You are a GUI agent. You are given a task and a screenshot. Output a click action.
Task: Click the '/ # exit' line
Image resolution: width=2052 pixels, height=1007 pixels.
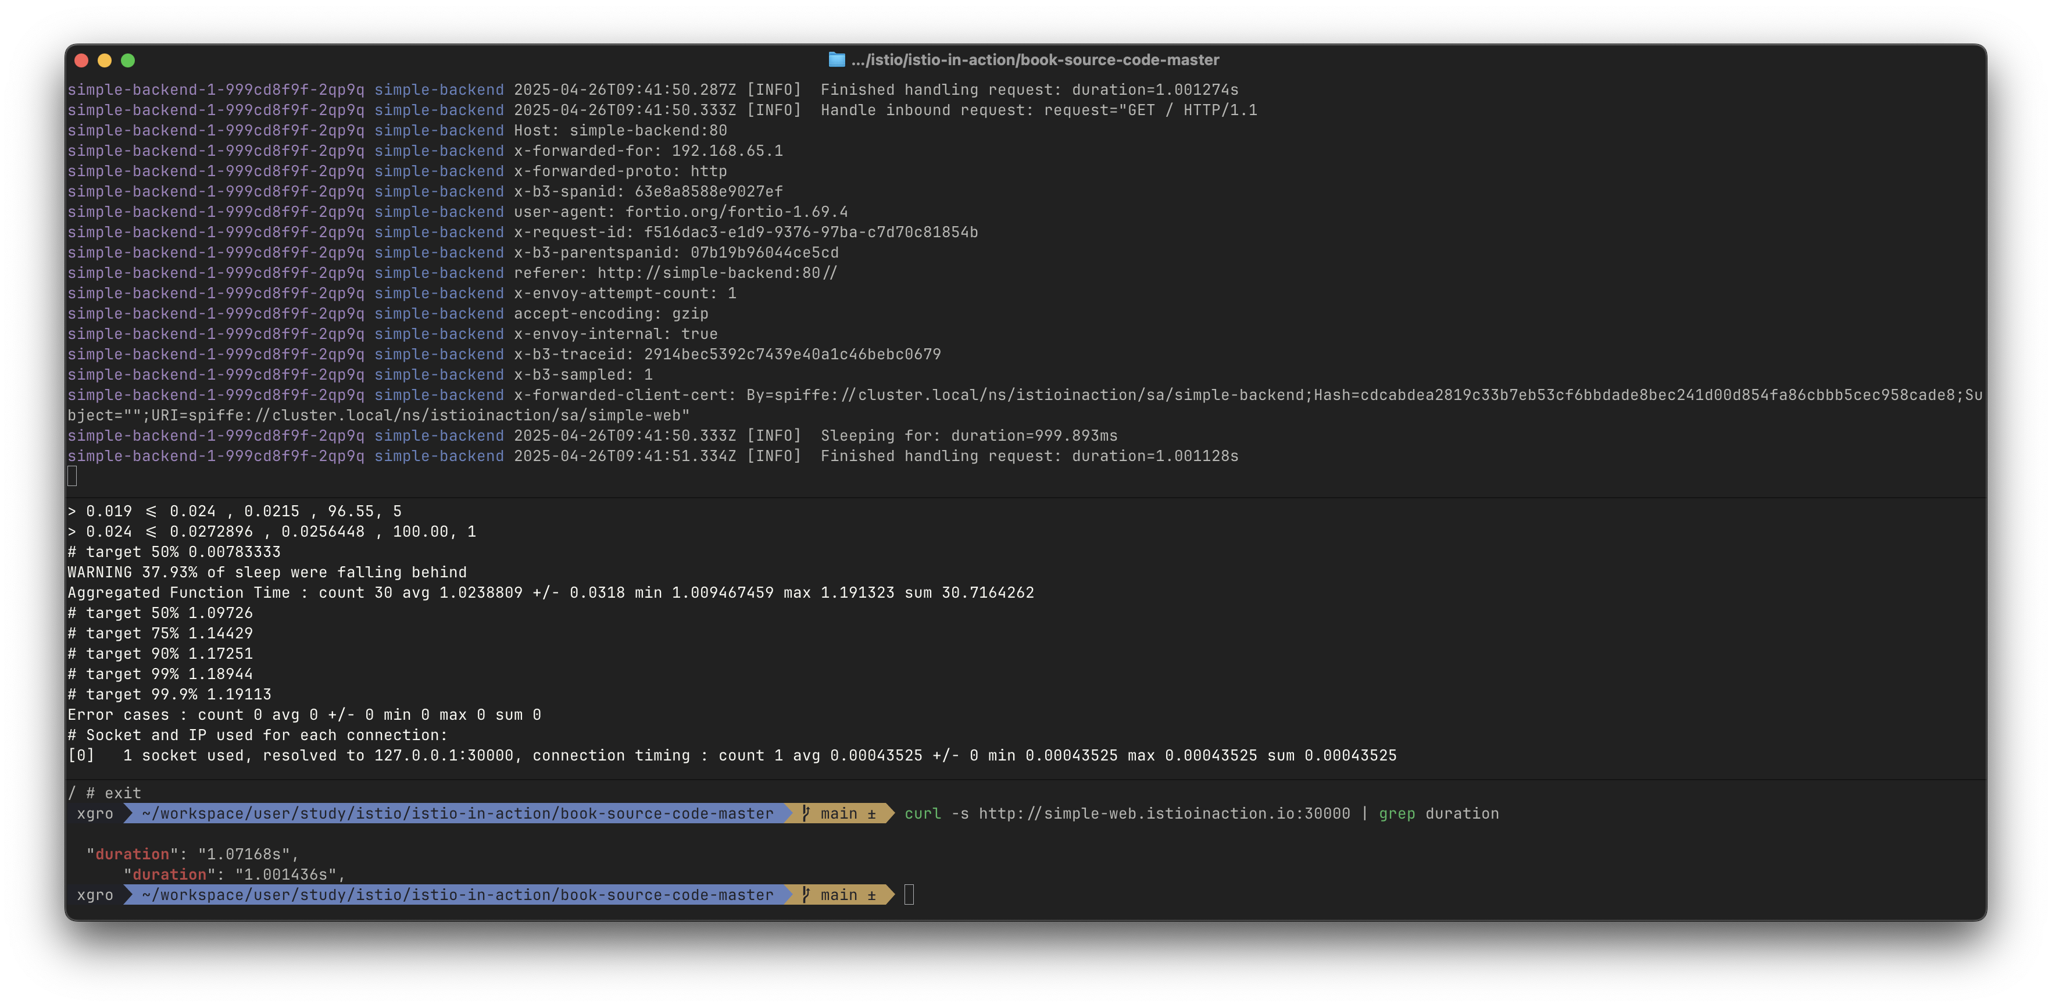pos(105,792)
